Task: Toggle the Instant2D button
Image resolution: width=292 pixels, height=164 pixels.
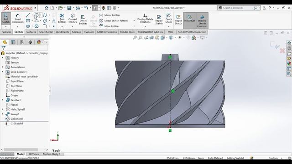Action: 189,20
